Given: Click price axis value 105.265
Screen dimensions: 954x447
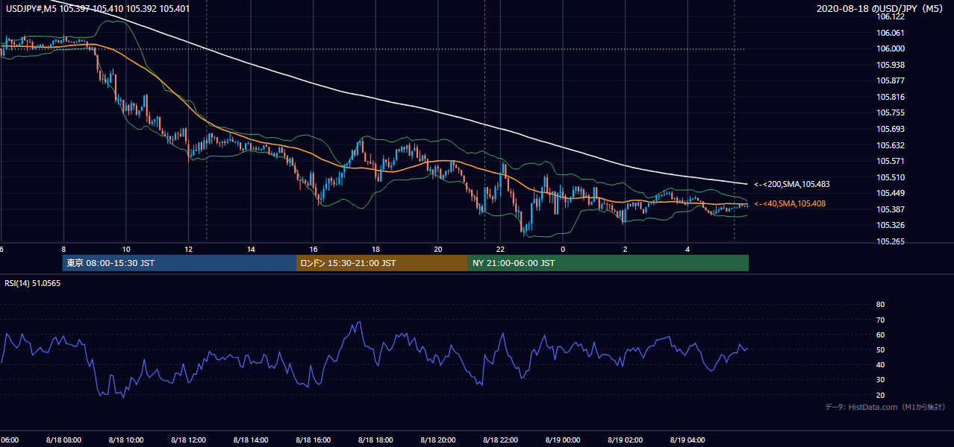Looking at the screenshot, I should (x=891, y=241).
